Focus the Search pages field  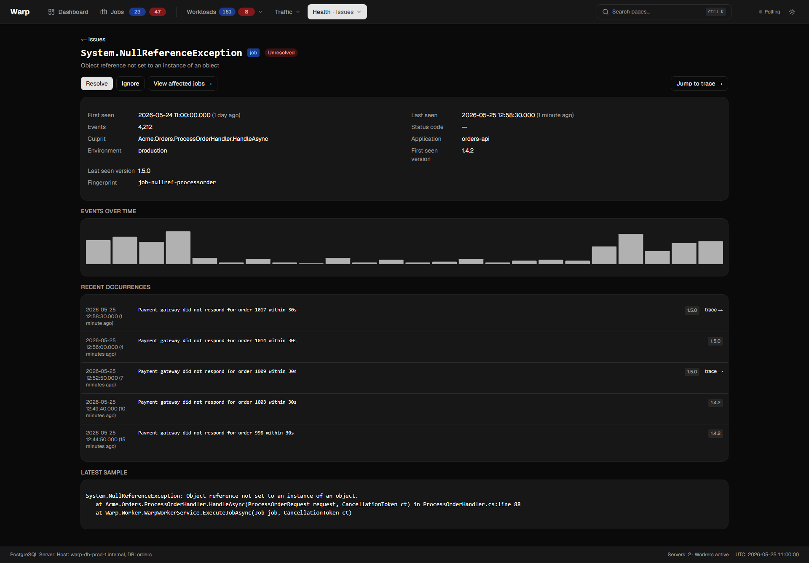coord(664,12)
